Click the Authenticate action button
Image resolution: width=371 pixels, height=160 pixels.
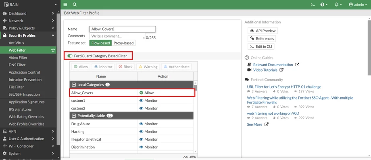(x=177, y=67)
